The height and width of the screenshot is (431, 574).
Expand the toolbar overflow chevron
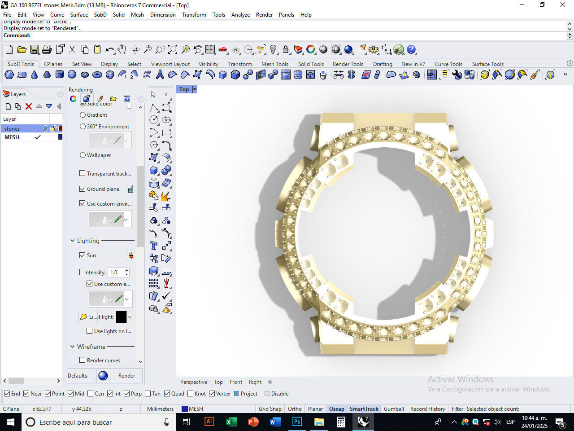click(x=565, y=75)
